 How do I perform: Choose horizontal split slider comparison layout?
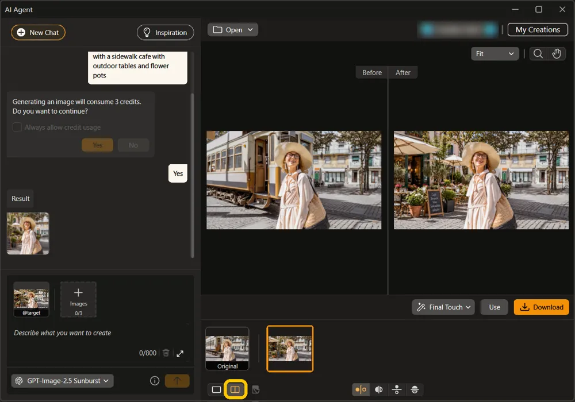[x=415, y=389]
